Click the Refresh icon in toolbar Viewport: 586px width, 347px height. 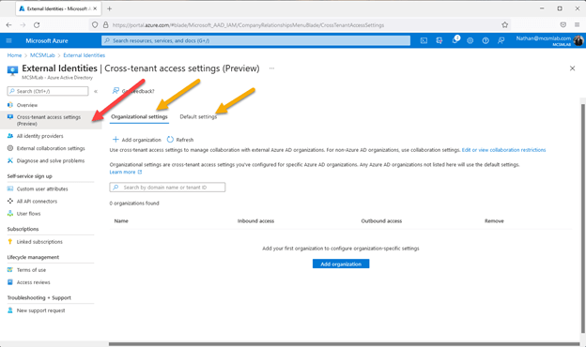pos(170,140)
